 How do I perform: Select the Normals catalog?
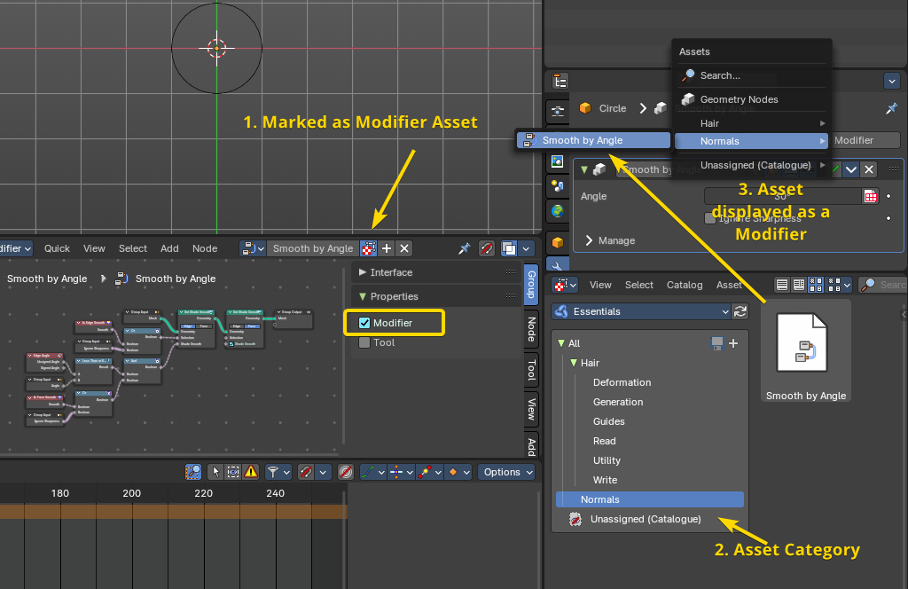pyautogui.click(x=650, y=499)
